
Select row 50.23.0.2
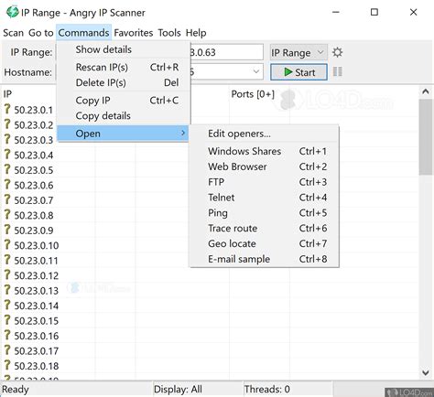click(x=34, y=124)
